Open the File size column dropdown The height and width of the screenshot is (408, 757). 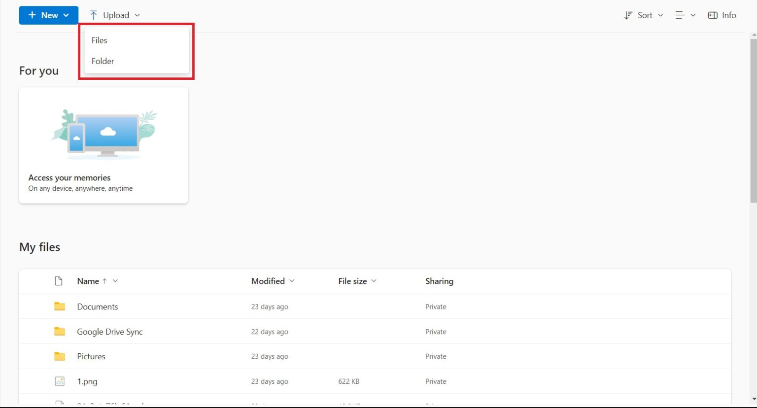[x=357, y=281]
